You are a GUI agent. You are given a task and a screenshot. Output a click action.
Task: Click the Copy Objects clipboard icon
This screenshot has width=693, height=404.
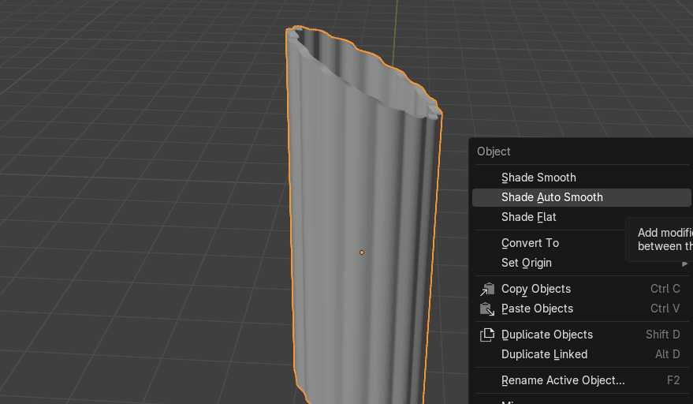[x=487, y=289]
